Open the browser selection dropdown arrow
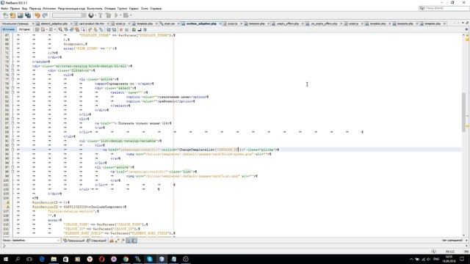This screenshot has width=470, height=264. [x=95, y=15]
